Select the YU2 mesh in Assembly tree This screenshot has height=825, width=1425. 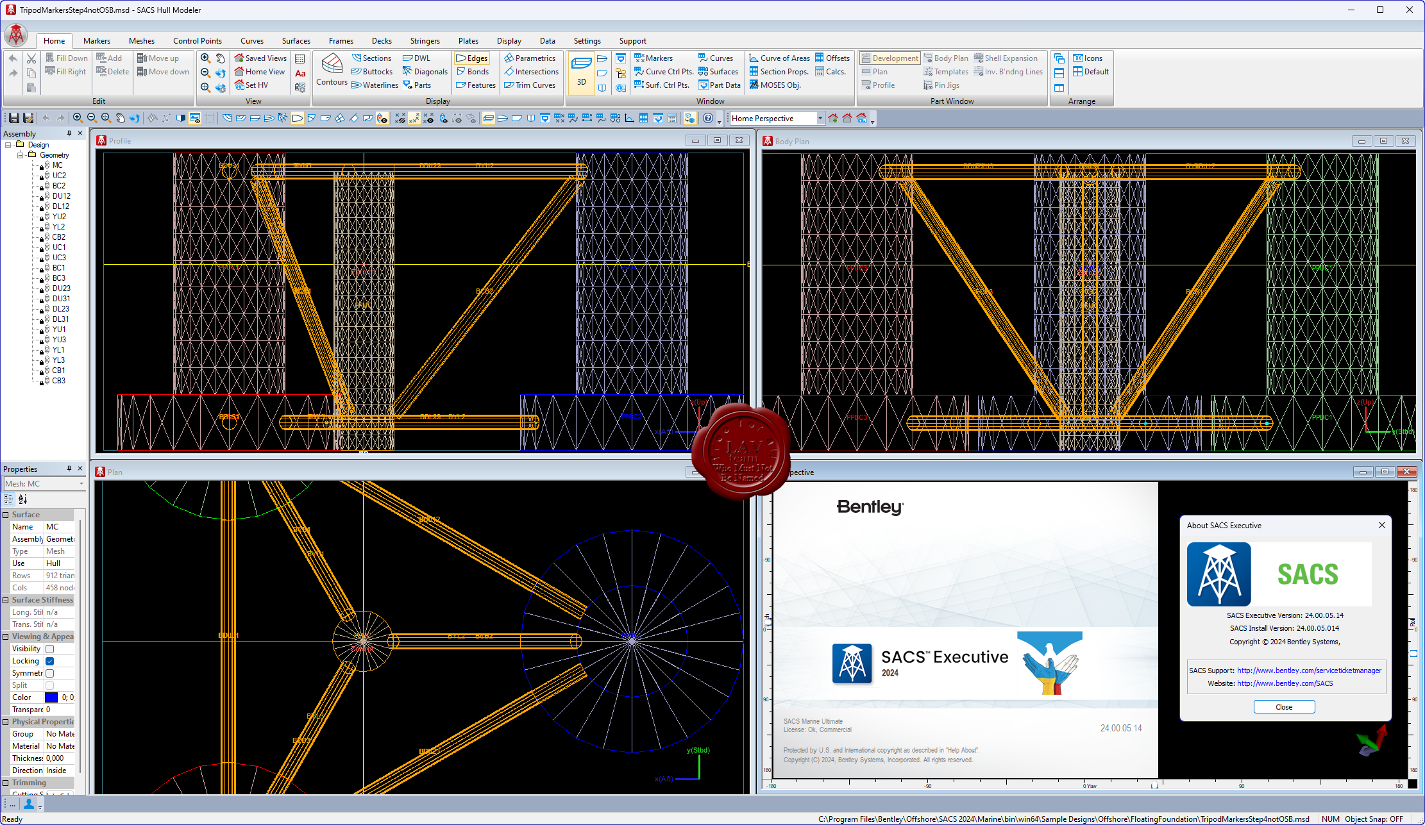pyautogui.click(x=59, y=216)
